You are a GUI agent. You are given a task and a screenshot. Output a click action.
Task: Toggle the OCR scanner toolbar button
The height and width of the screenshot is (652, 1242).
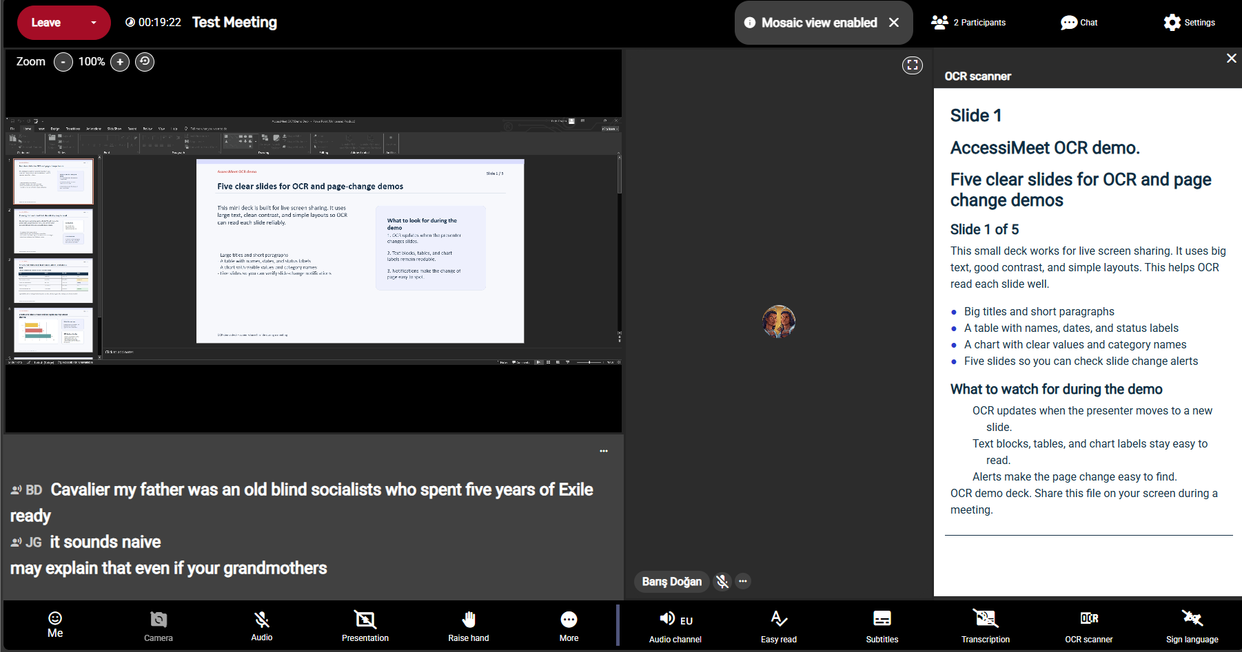pyautogui.click(x=1089, y=627)
